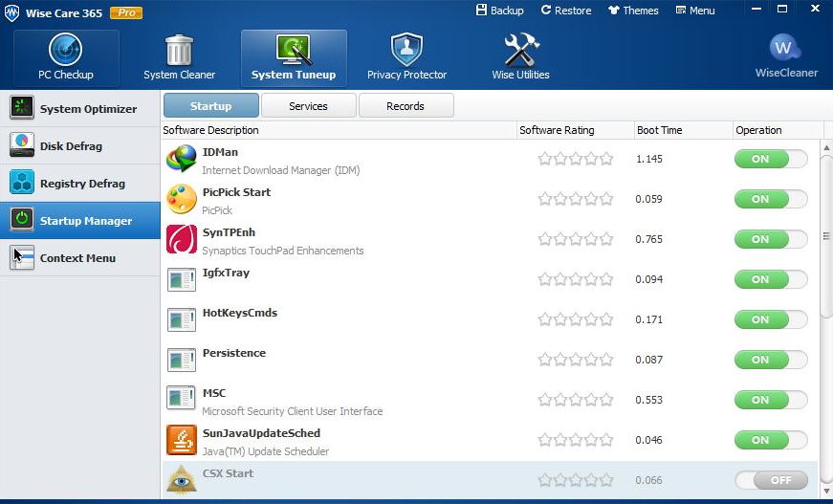The width and height of the screenshot is (833, 504).
Task: Select Startup Manager in sidebar
Action: pyautogui.click(x=79, y=220)
